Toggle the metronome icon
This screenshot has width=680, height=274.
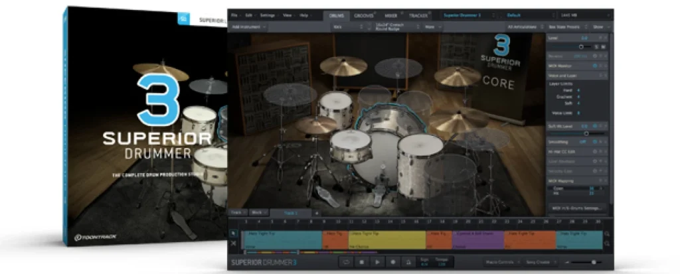(x=409, y=263)
